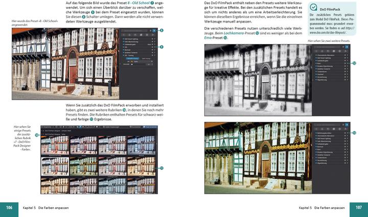
Task: Select the Color filter icon in the black-and-white screenshot panel
Action: pyautogui.click(x=322, y=51)
